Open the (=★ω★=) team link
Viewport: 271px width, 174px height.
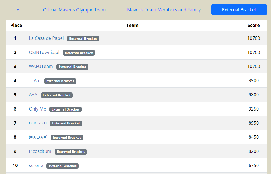38,137
